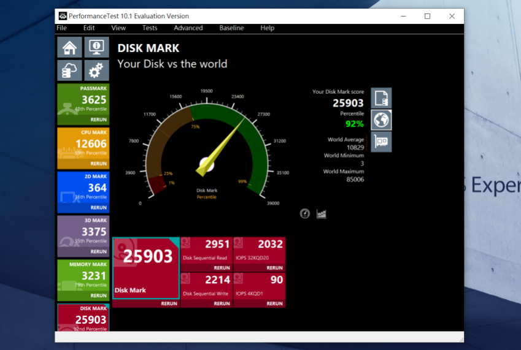Click the 'Your Disk vs the world' subtitle
The image size is (521, 350).
pos(172,64)
